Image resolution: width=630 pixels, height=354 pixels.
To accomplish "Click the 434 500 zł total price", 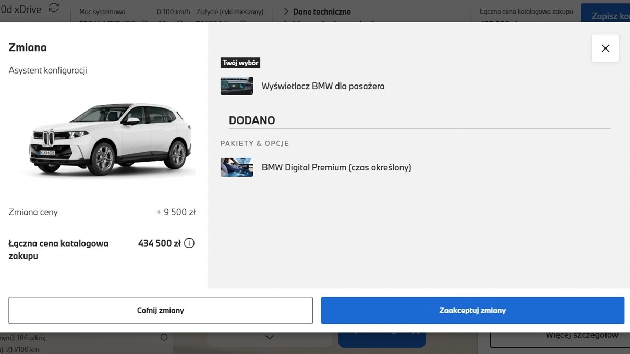I will (x=159, y=243).
